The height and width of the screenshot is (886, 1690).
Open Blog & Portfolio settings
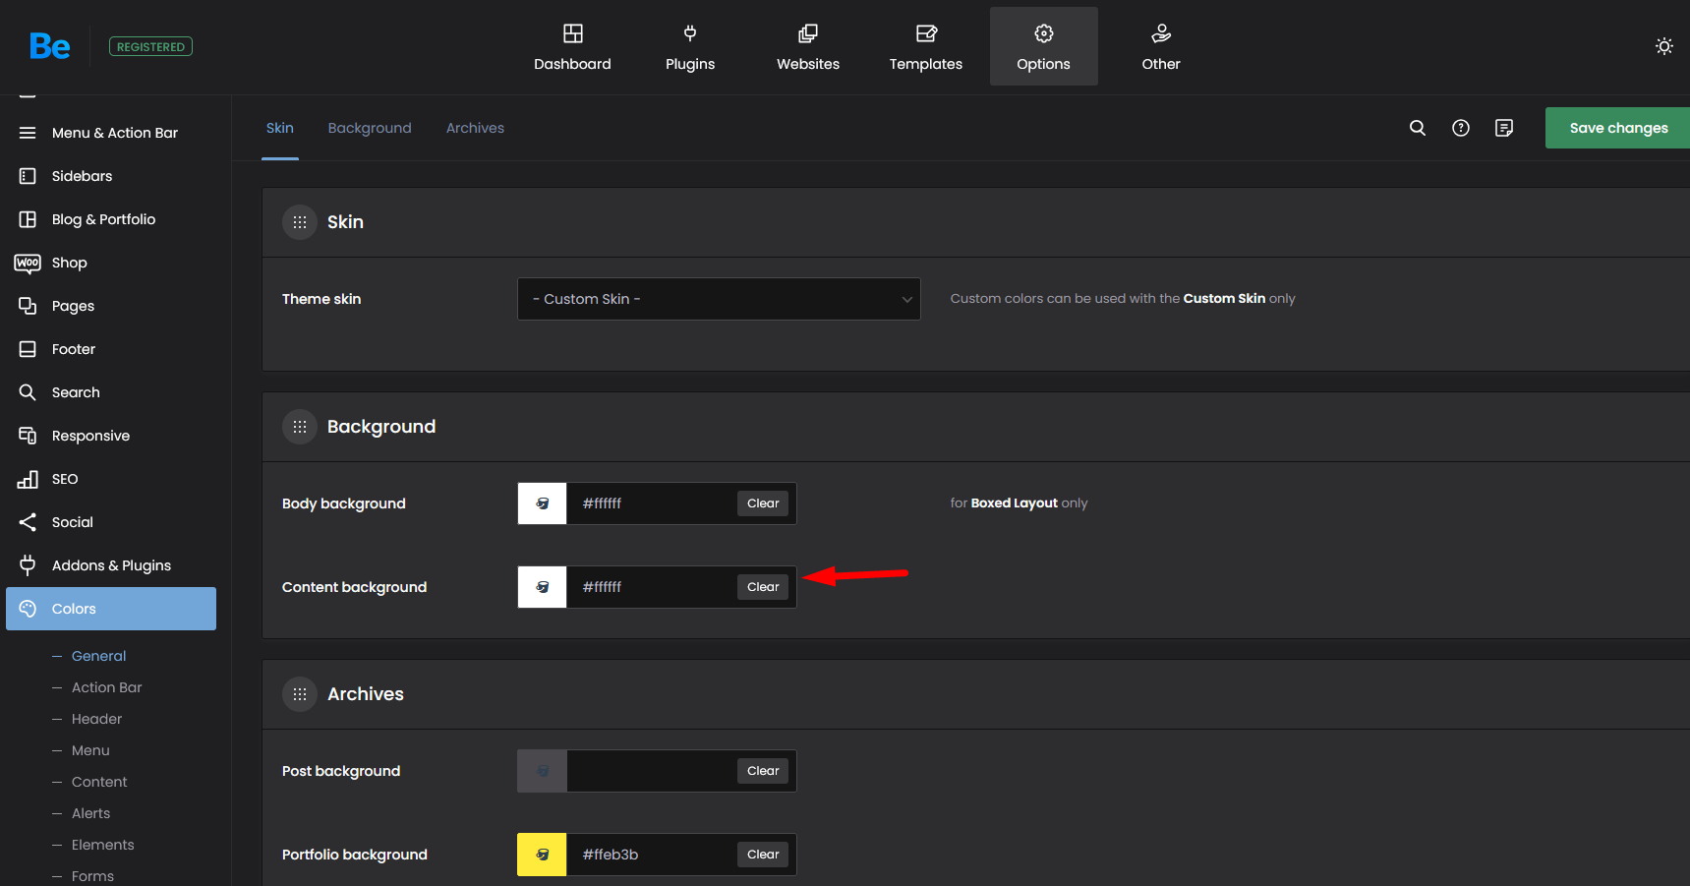(111, 219)
